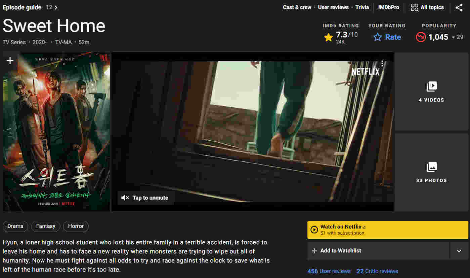Open the All topics grid icon
470x278 pixels.
pyautogui.click(x=415, y=7)
